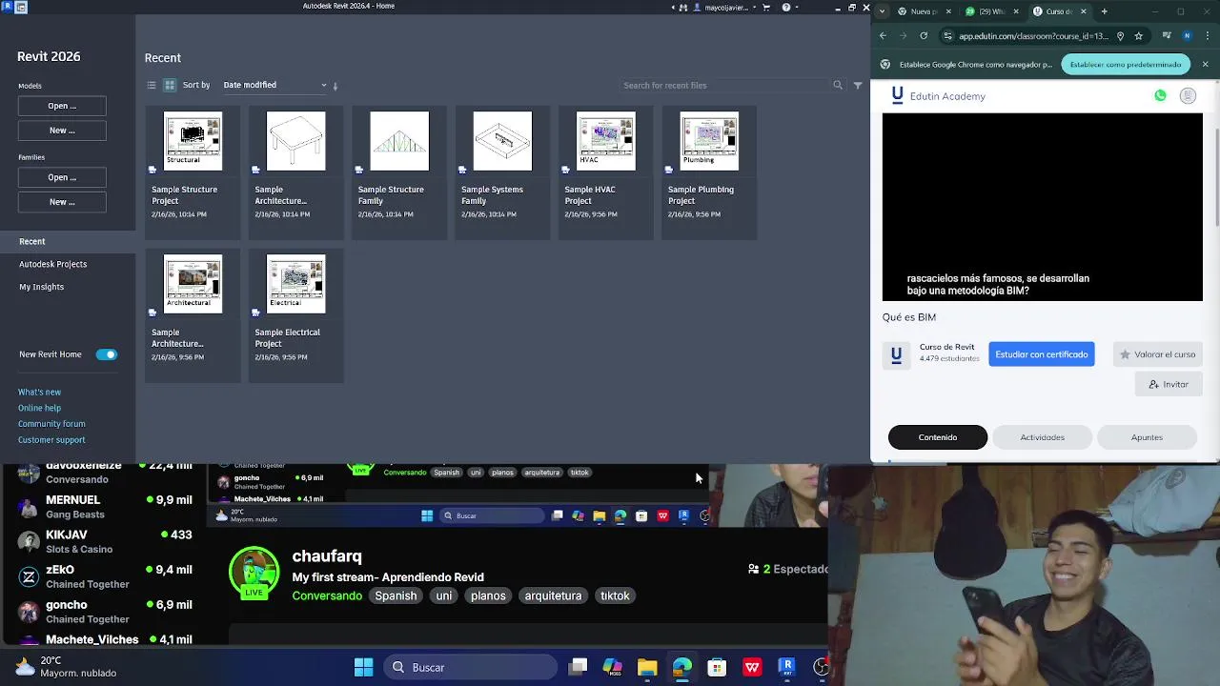This screenshot has height=686, width=1220.
Task: Open the Revit help question mark icon
Action: (786, 7)
